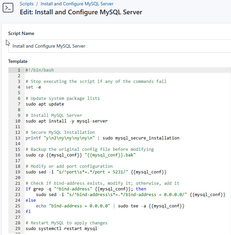Click line number 13 in gutter
The width and height of the screenshot is (231, 235).
[x=18, y=138]
